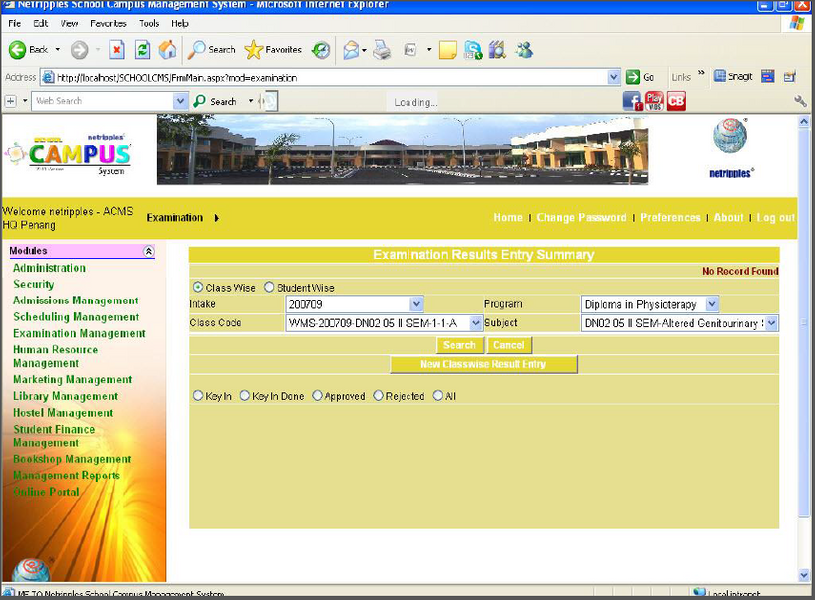Screen dimensions: 815x600
Task: Click the Campus System logo
Action: 68,155
